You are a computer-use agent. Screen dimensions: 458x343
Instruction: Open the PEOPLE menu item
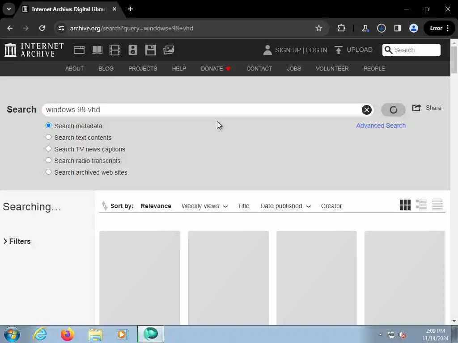point(374,68)
